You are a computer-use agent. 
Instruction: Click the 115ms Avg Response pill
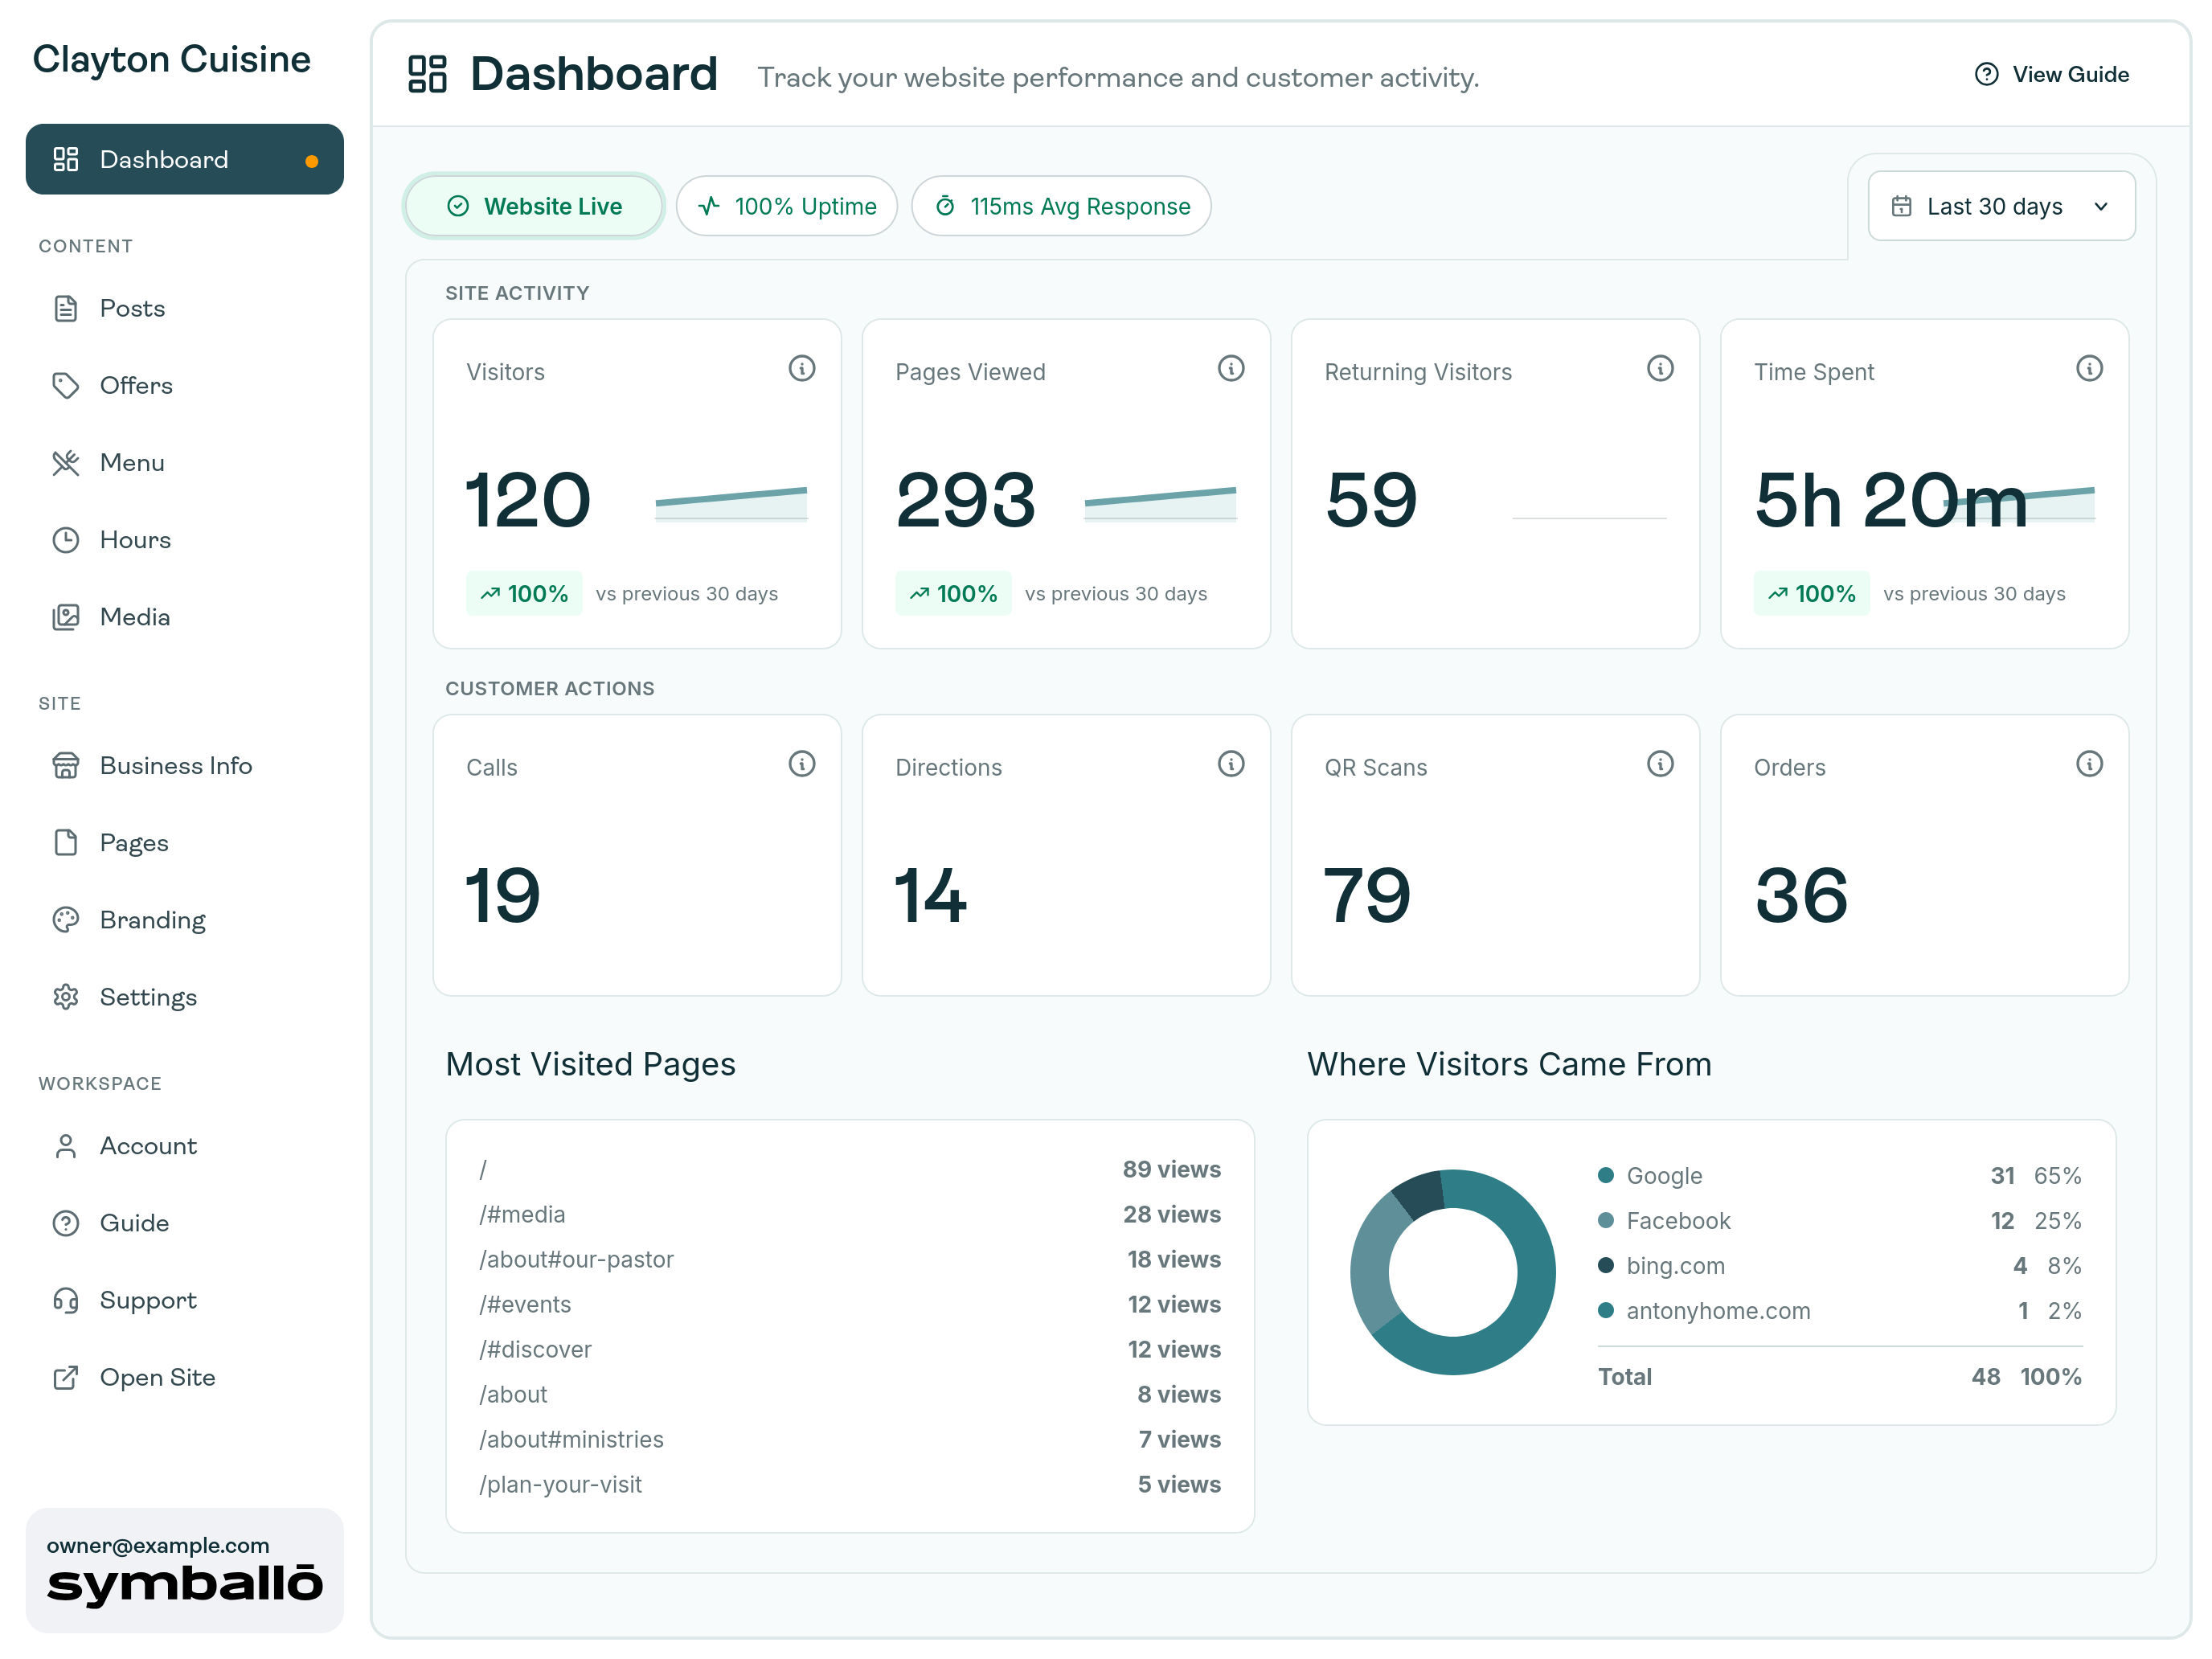click(x=1061, y=206)
